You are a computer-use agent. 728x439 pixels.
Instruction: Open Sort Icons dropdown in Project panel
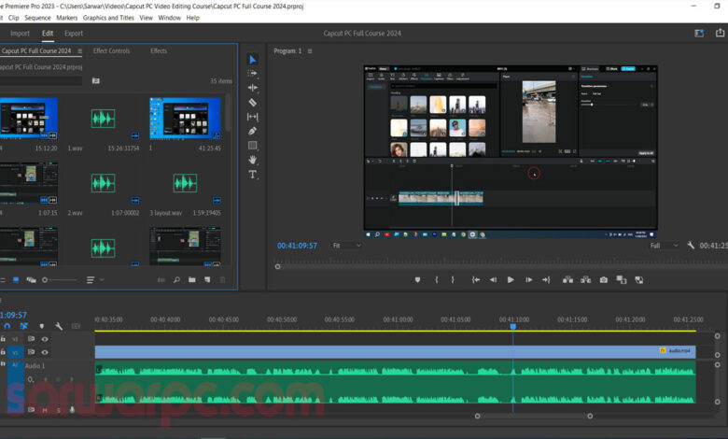point(94,279)
